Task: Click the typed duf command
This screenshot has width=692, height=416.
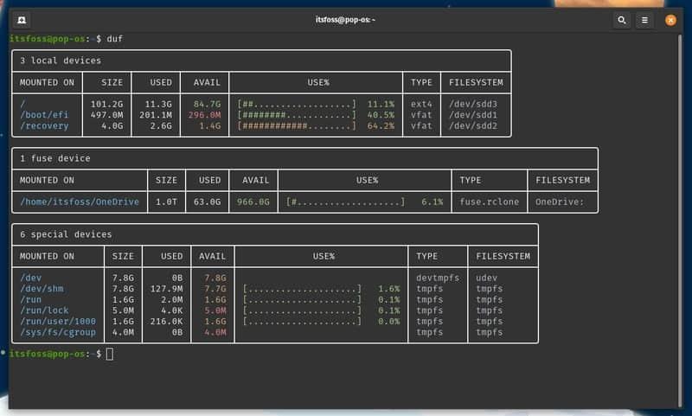Action: tap(115, 39)
